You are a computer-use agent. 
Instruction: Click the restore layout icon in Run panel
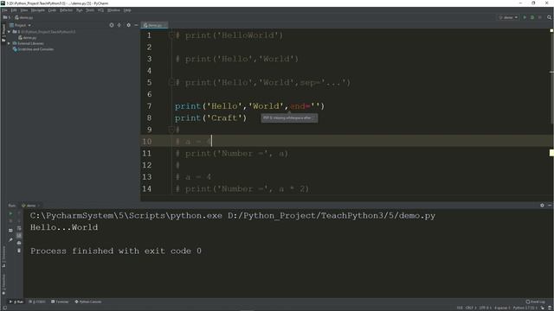tap(10, 231)
